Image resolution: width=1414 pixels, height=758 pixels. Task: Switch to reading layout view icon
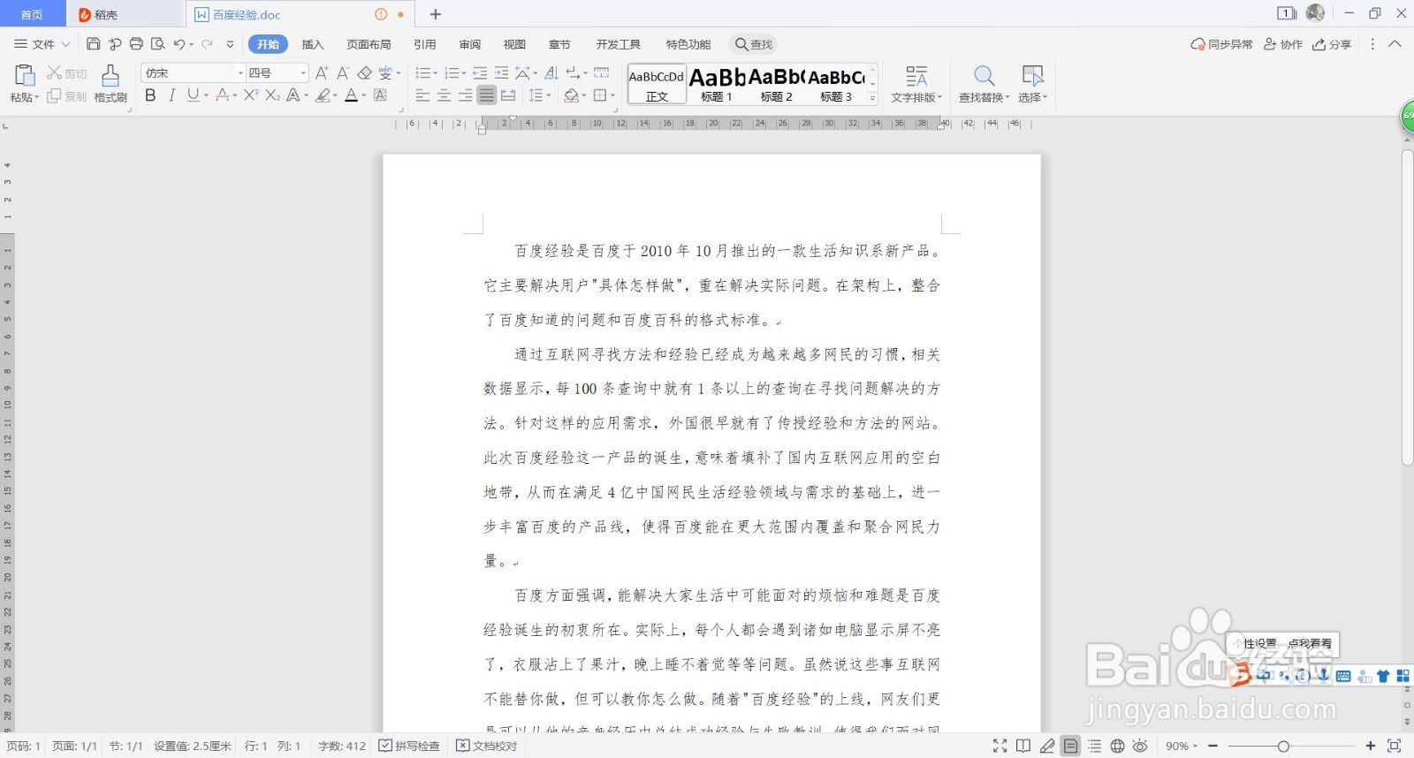tap(1023, 746)
